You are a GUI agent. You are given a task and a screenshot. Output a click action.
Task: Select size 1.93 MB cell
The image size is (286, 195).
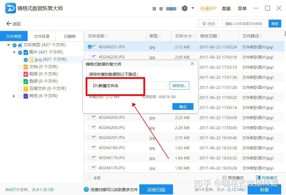182,148
